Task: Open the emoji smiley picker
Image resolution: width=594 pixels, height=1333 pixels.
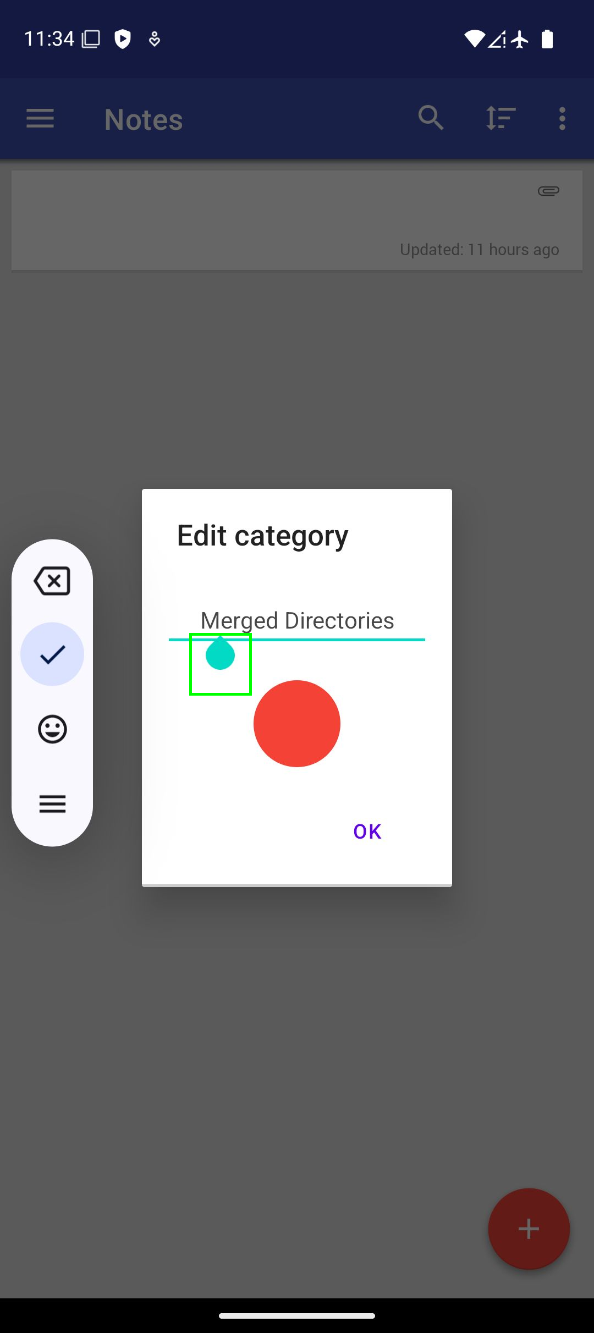Action: pyautogui.click(x=52, y=729)
